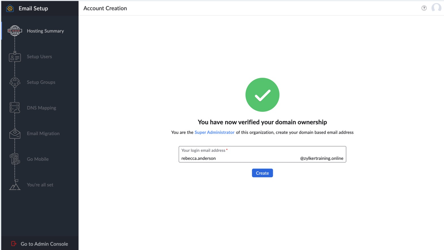Click the Setup Groups icon in sidebar
This screenshot has width=444, height=250.
tap(15, 82)
